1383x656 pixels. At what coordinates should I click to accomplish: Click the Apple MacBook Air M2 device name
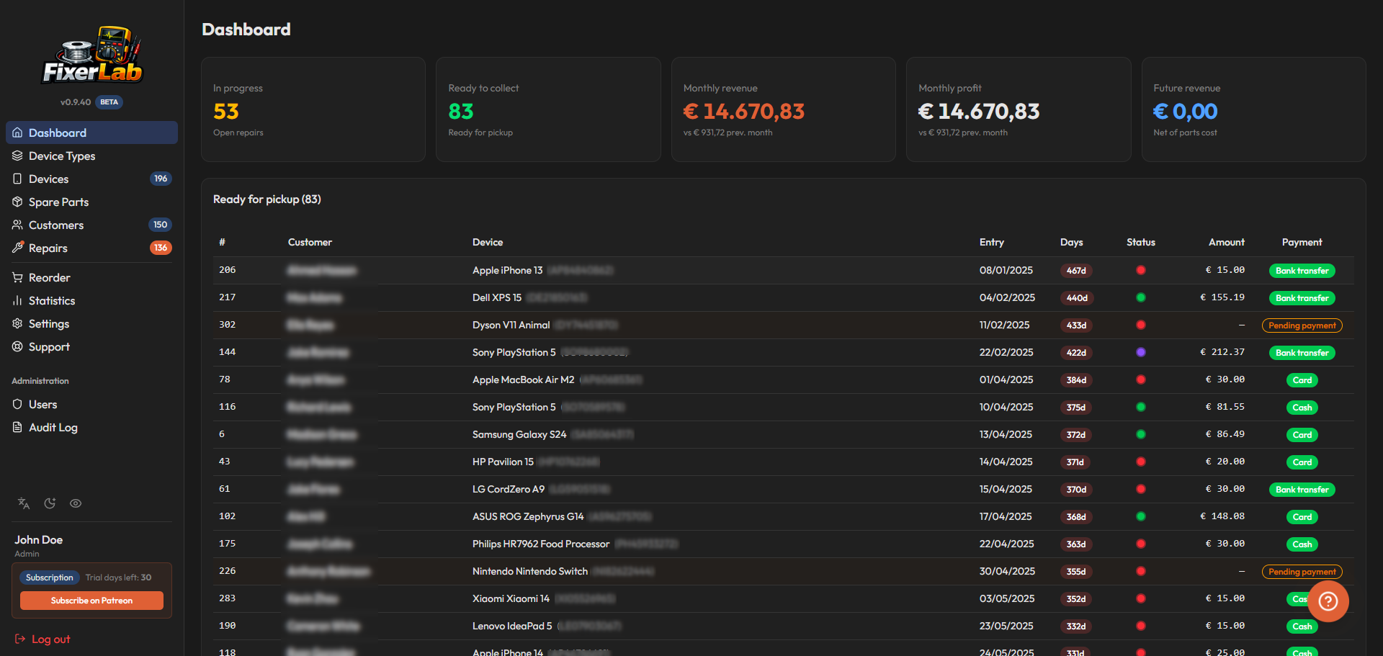coord(524,379)
